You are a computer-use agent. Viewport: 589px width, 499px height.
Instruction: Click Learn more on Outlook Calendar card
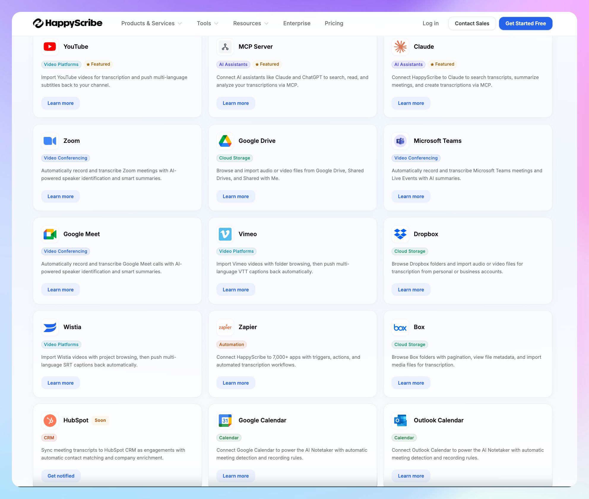411,476
